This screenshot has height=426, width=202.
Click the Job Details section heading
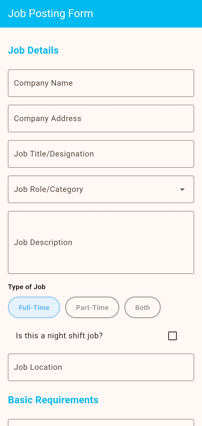[33, 50]
